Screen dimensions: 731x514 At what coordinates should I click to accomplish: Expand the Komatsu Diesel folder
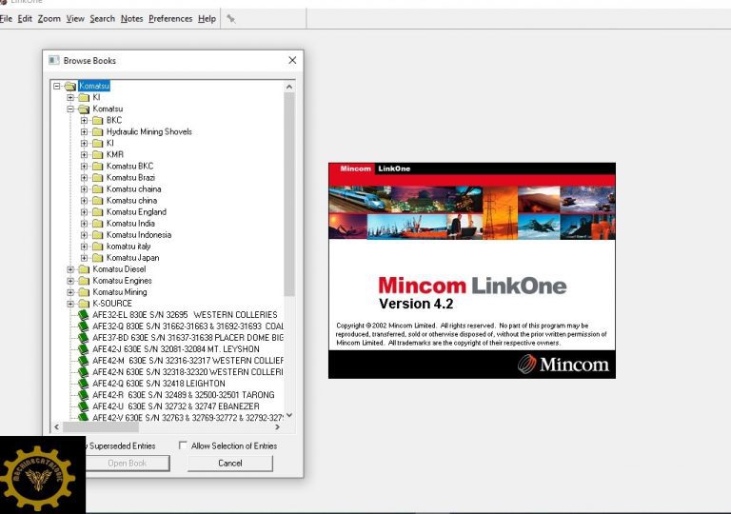point(70,269)
